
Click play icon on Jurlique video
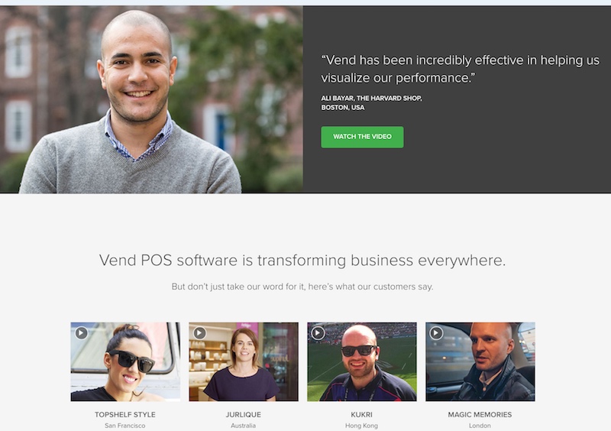tap(200, 333)
